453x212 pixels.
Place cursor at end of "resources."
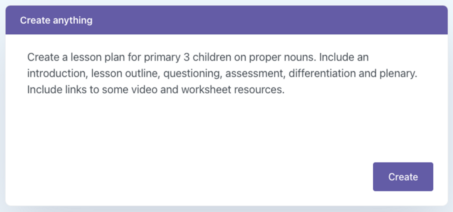284,90
